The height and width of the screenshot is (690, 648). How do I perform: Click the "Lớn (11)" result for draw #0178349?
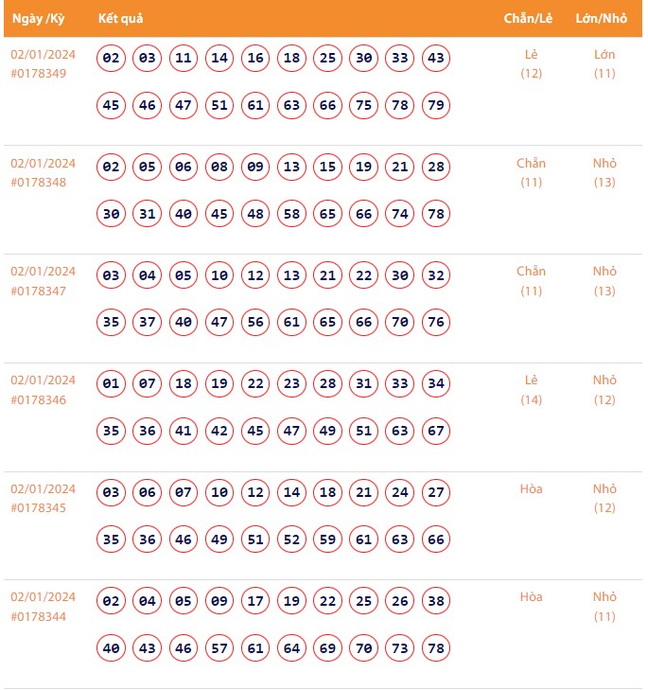pyautogui.click(x=604, y=63)
